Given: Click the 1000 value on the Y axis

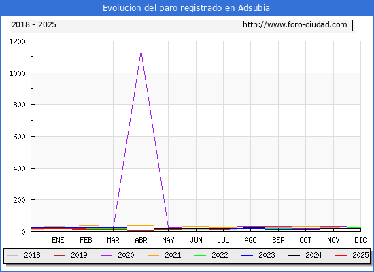Looking at the screenshot, I should coord(17,73).
